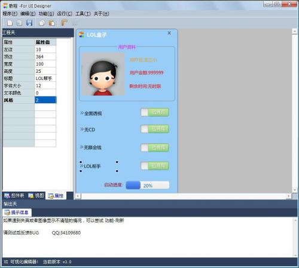The image size is (299, 268).
Task: Maximize the UI Designer window
Action: point(277,4)
